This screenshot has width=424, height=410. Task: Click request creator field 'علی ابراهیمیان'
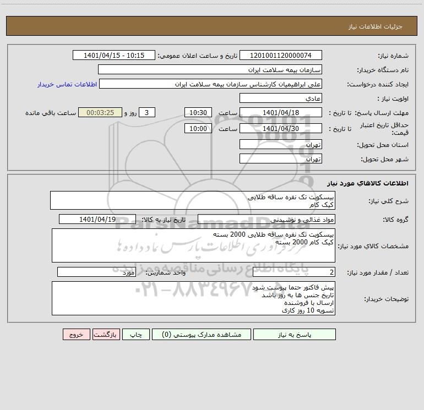click(x=211, y=84)
